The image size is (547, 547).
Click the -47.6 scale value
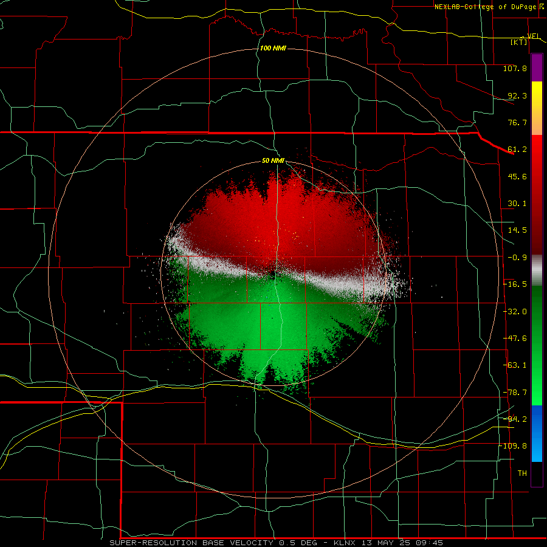click(x=515, y=339)
